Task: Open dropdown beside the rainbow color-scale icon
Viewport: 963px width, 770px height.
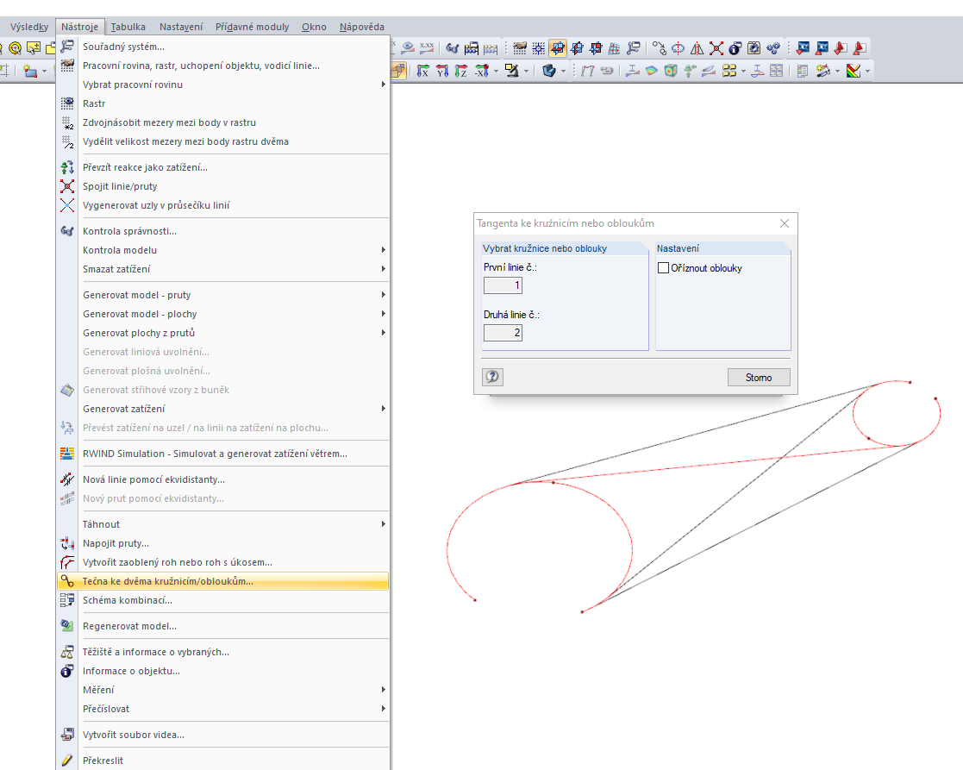Action: 868,72
